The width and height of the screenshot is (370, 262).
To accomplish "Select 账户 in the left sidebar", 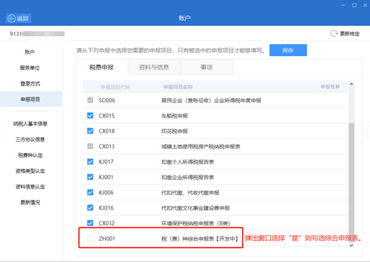I will (x=30, y=52).
